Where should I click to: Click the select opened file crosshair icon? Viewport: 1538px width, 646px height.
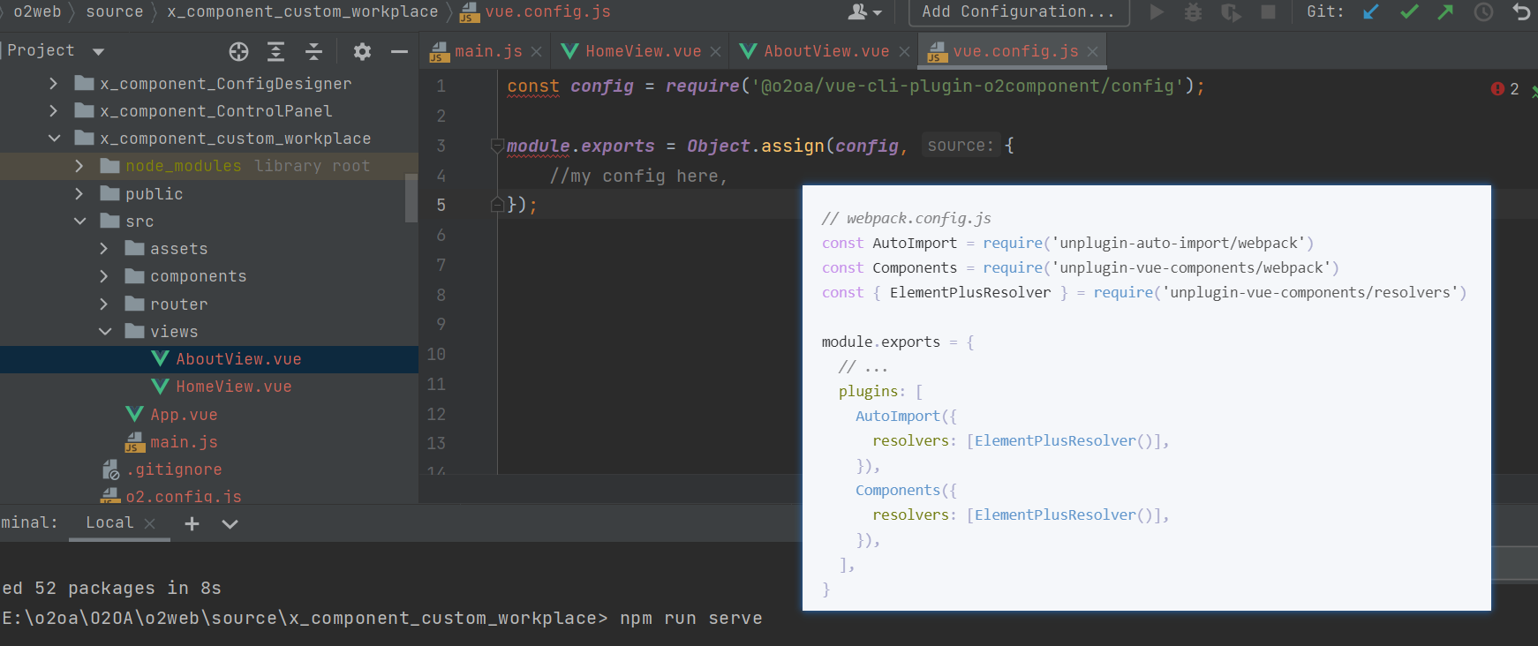pos(238,52)
